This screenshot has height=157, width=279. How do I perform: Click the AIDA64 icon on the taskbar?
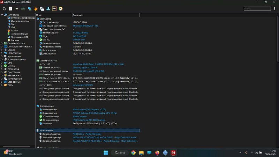pyautogui.click(x=173, y=152)
